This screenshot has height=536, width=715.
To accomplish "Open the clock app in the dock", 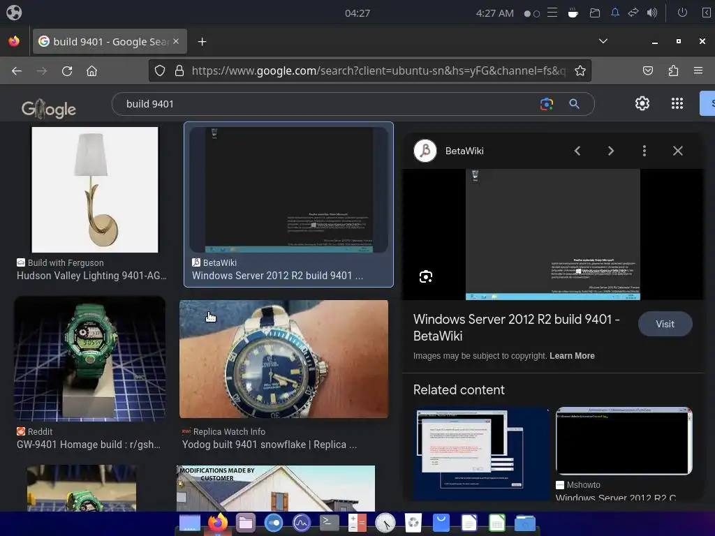I will point(385,523).
